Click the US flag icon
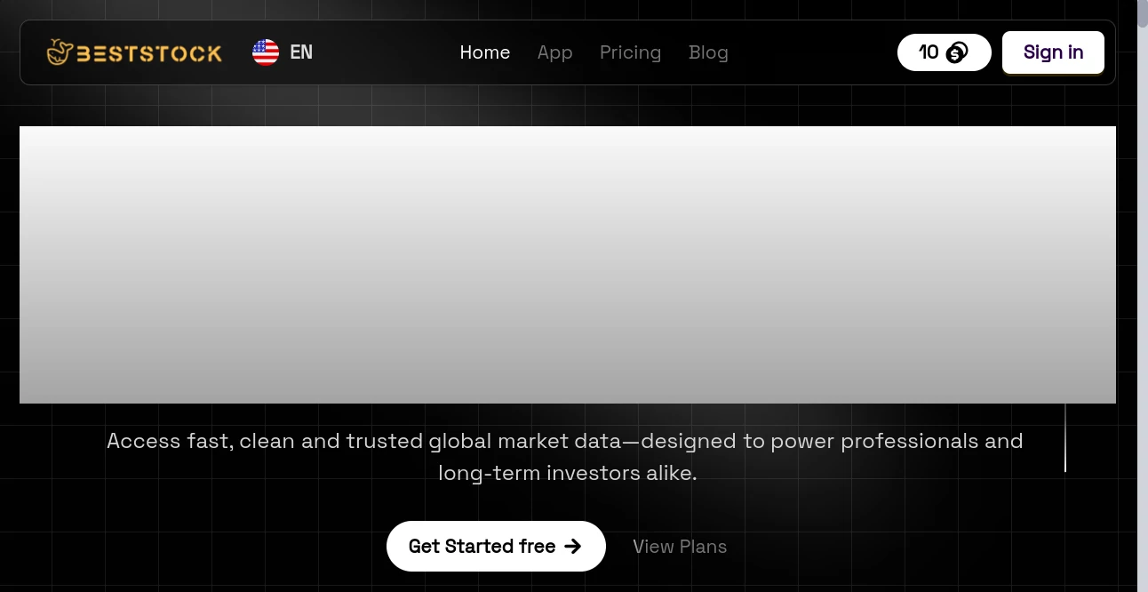 click(x=265, y=52)
